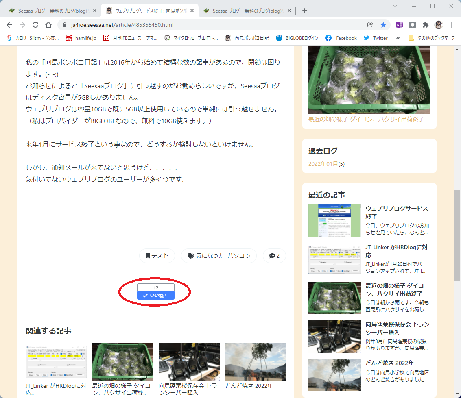The width and height of the screenshot is (461, 398).
Task: Toggle the bookmark star for this page
Action: pyautogui.click(x=383, y=25)
